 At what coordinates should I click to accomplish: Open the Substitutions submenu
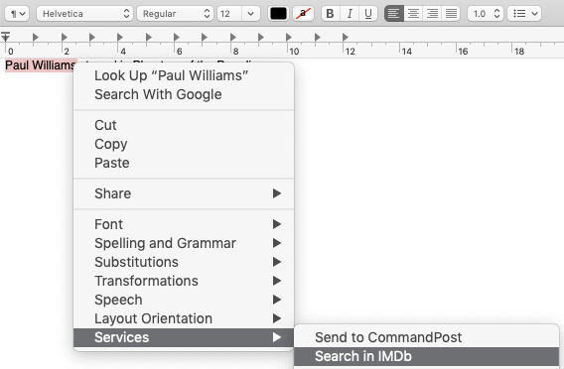[184, 262]
